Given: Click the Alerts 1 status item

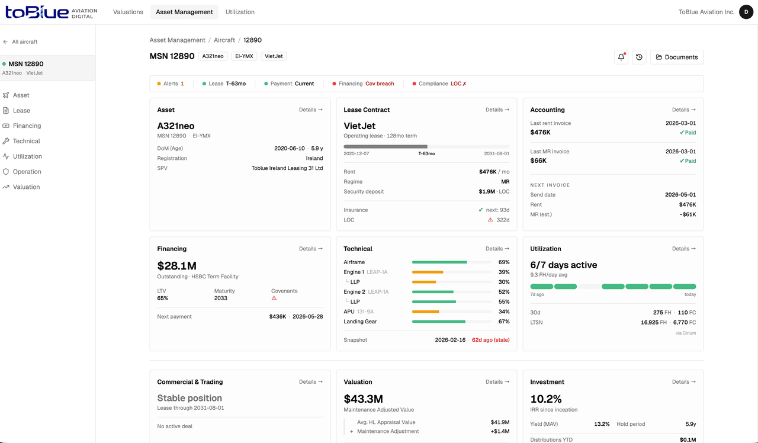Looking at the screenshot, I should point(171,84).
